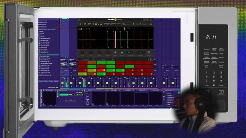
Task: Trigger the orange pad in the top pad row
Action: tap(92, 63)
